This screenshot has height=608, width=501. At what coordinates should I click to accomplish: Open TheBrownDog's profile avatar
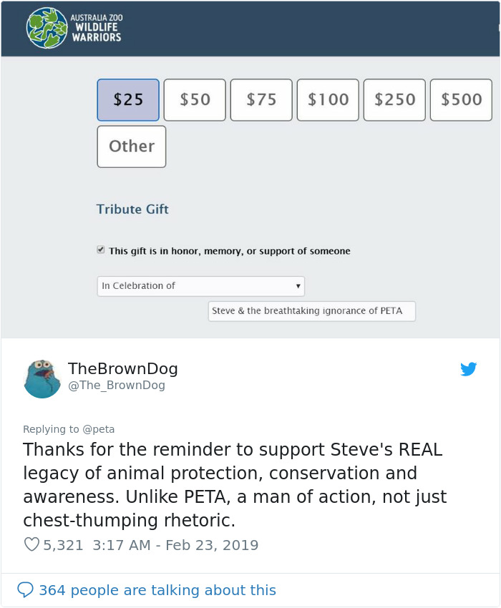[x=42, y=378]
